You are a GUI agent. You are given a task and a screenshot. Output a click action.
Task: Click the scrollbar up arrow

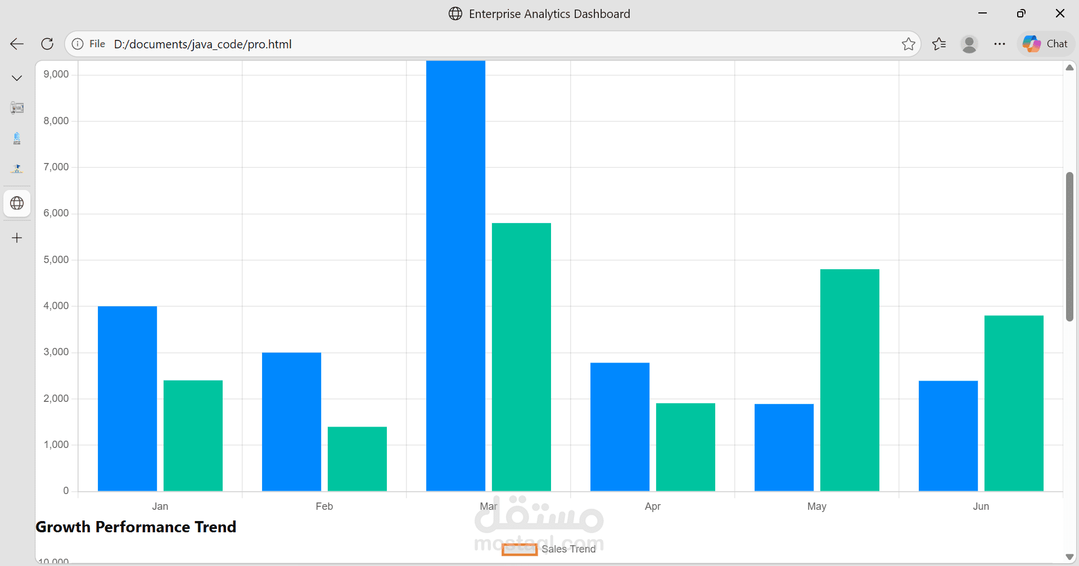1069,67
